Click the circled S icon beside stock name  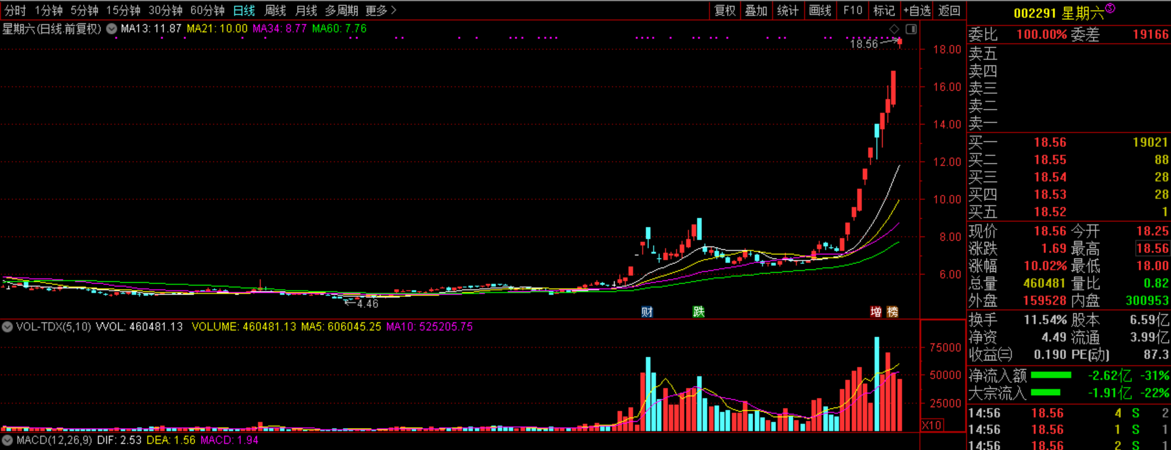click(x=1110, y=8)
